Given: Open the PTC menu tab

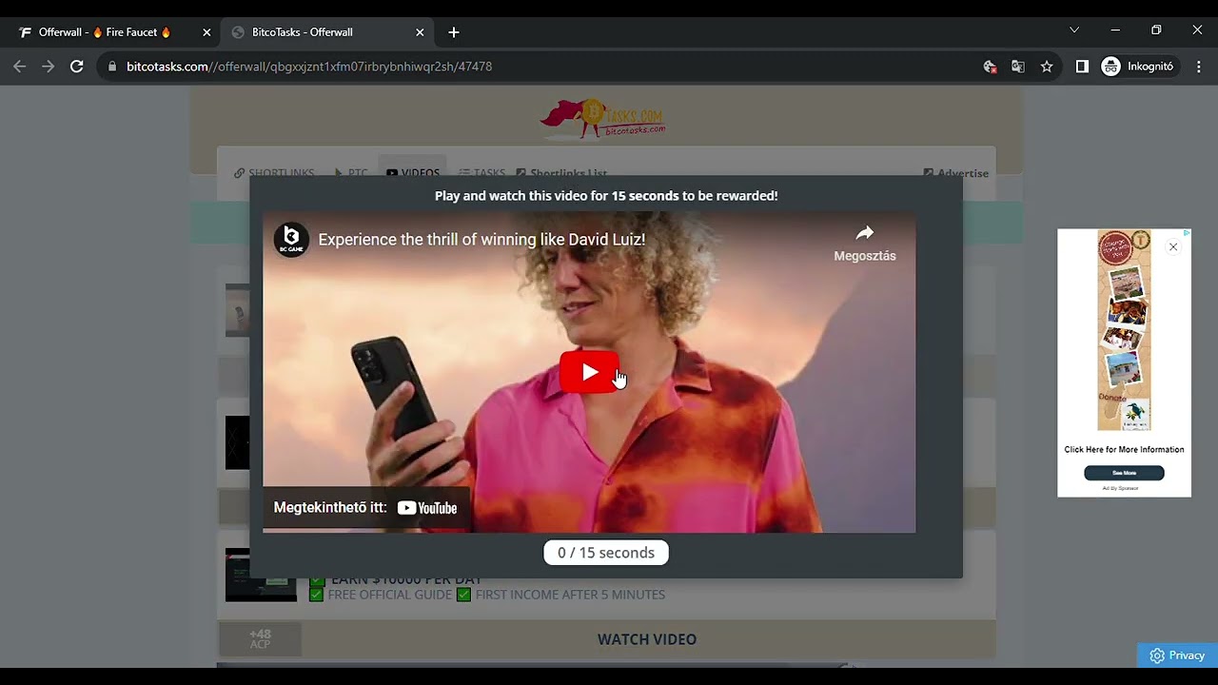Looking at the screenshot, I should click(351, 173).
